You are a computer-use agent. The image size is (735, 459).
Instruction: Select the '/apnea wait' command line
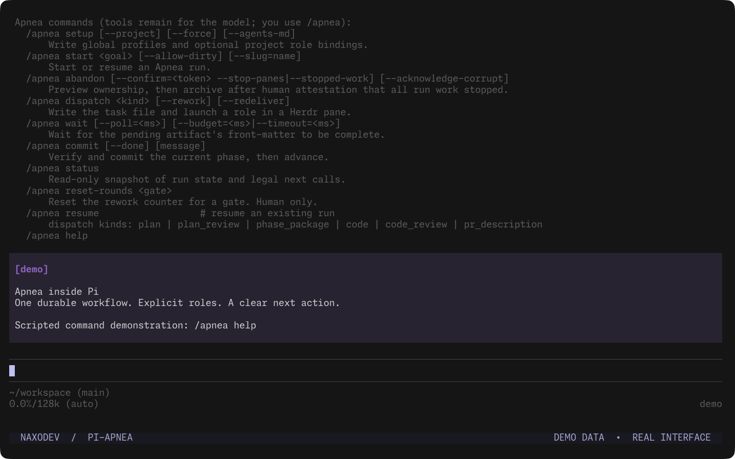[183, 123]
